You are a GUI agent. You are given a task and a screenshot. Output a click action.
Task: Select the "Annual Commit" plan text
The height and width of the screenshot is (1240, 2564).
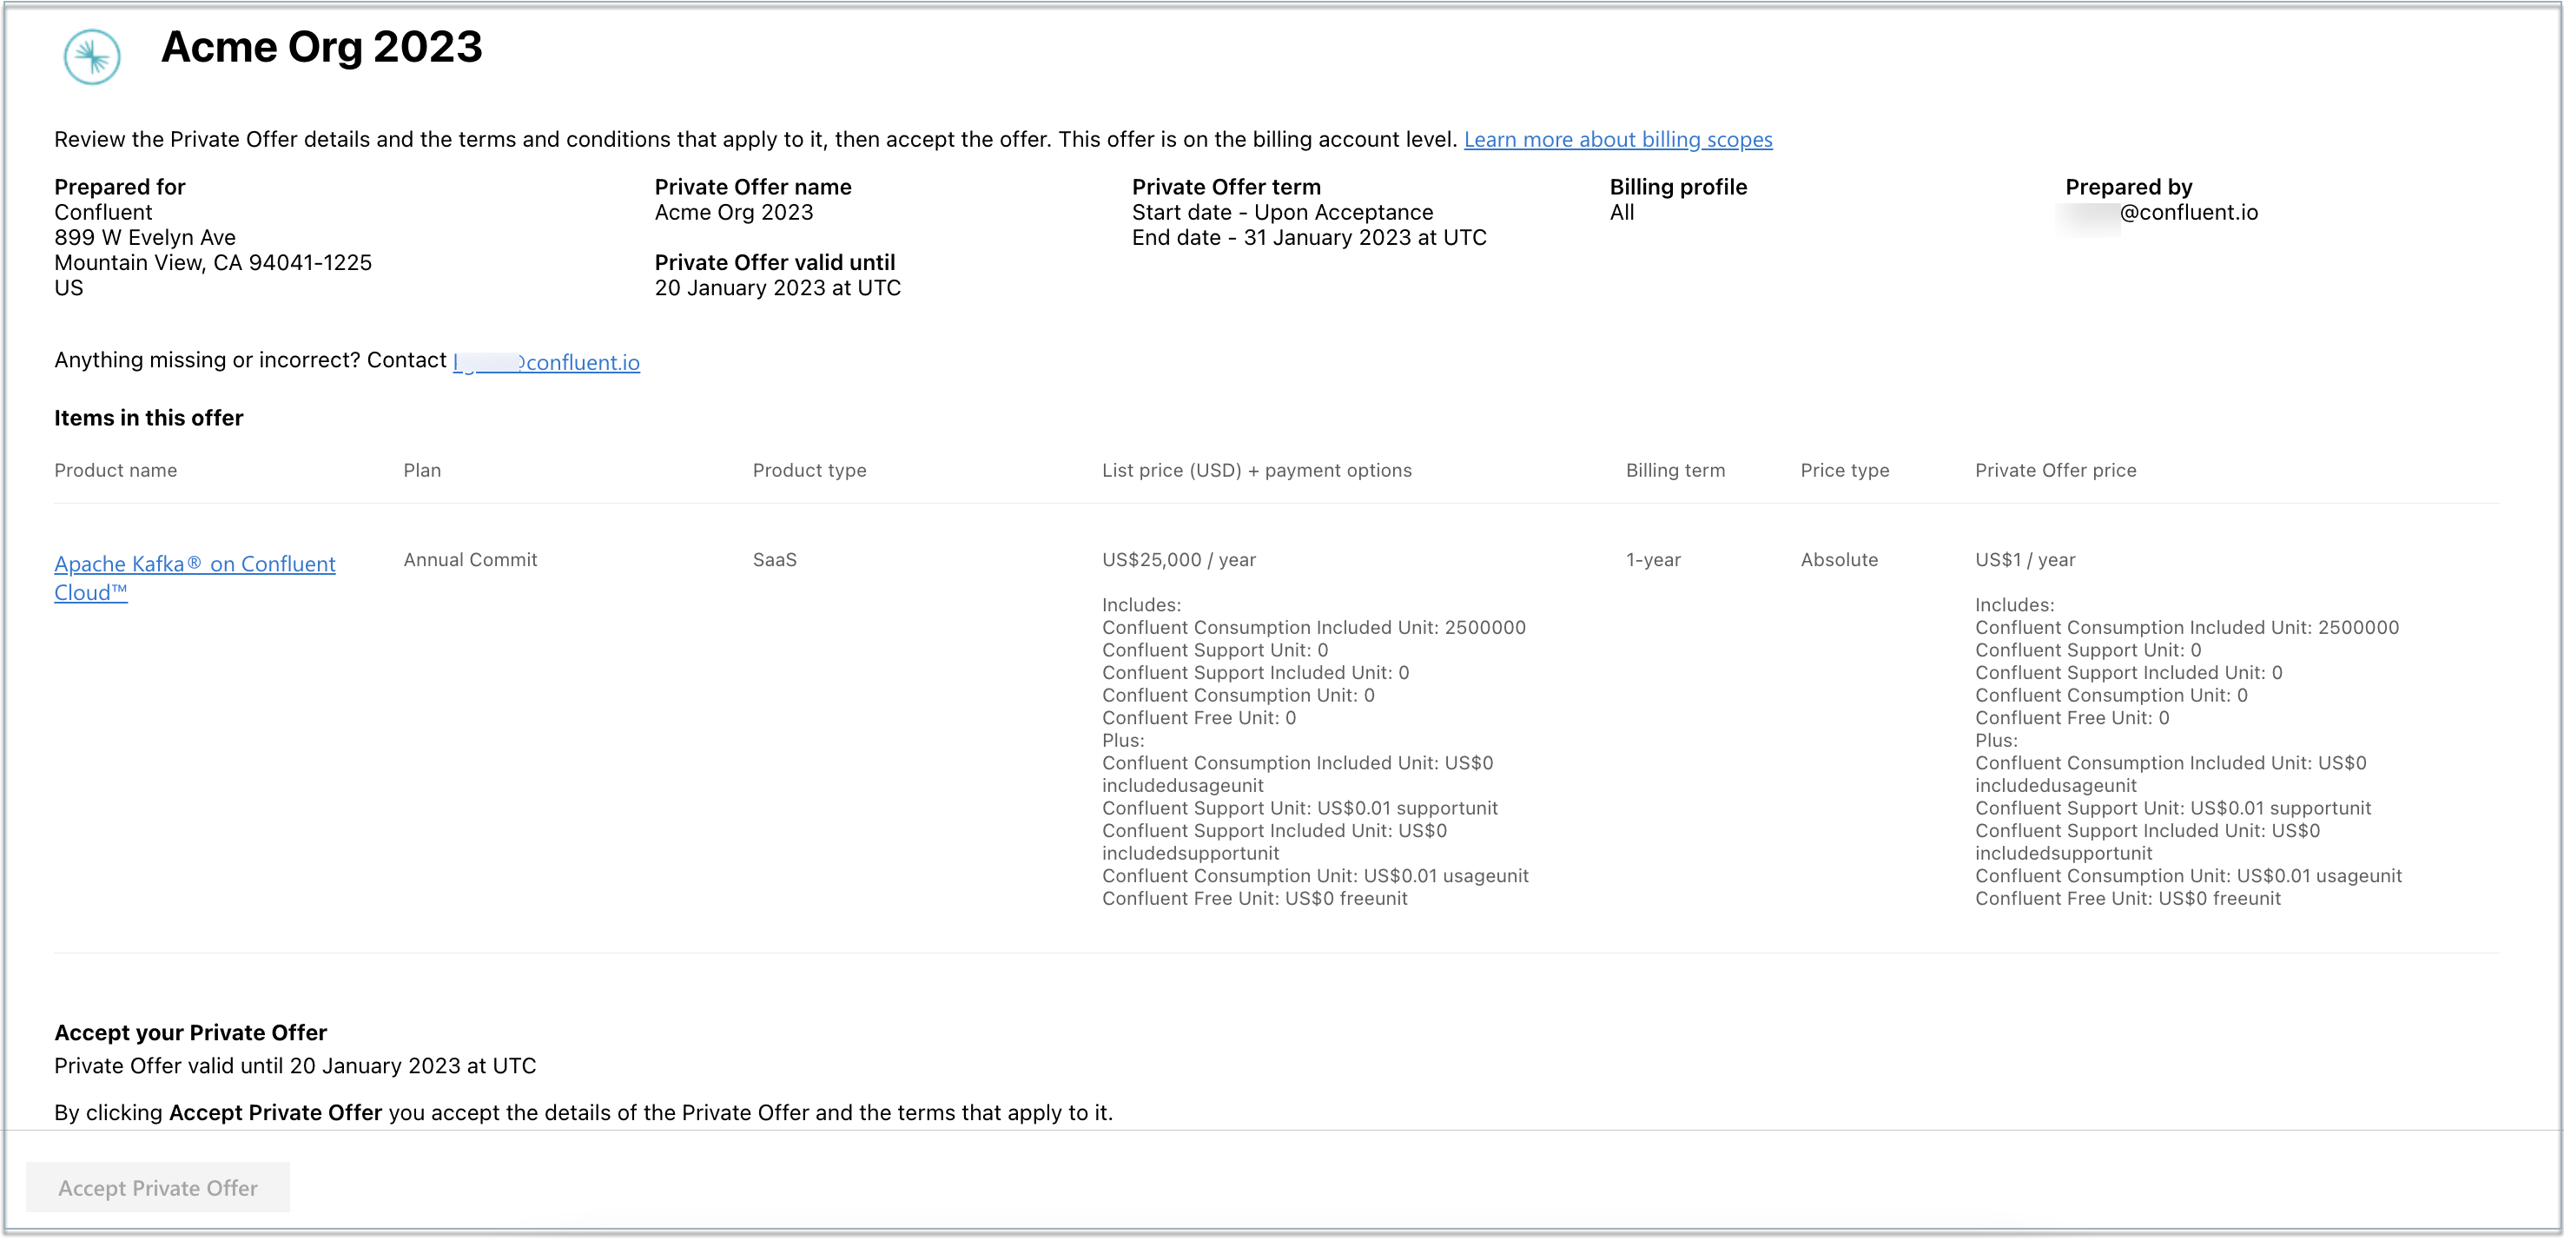(470, 559)
